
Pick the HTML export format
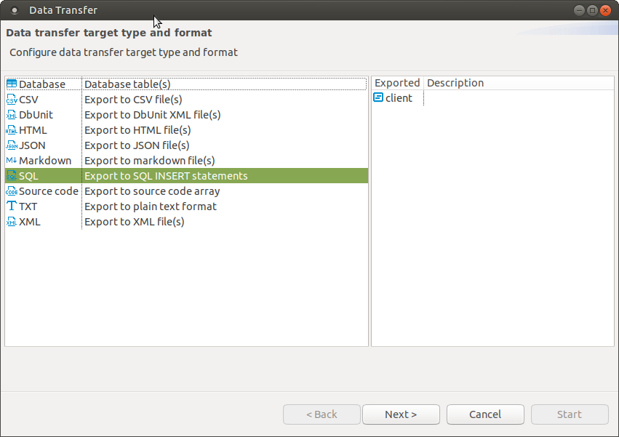[33, 130]
